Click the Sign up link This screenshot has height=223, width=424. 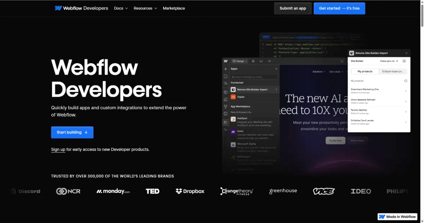click(x=58, y=149)
